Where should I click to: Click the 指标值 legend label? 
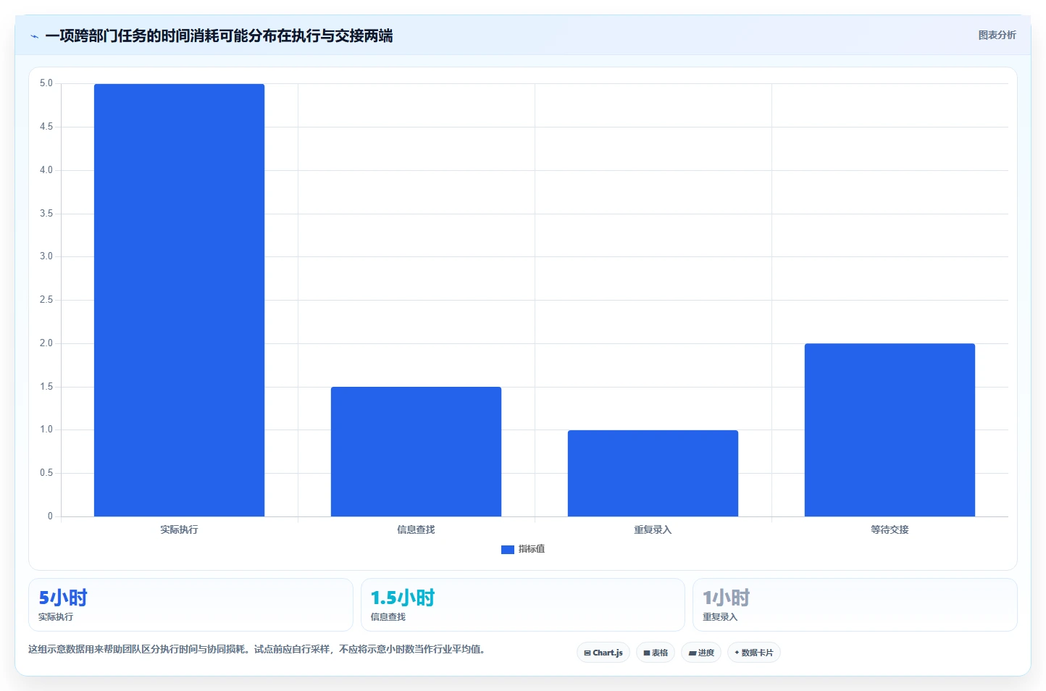click(532, 549)
